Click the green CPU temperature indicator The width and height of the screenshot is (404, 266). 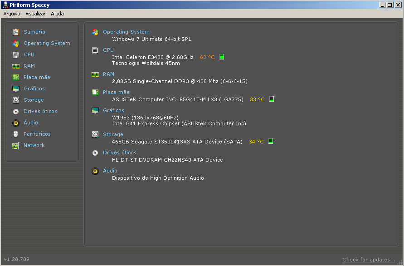[x=222, y=57]
